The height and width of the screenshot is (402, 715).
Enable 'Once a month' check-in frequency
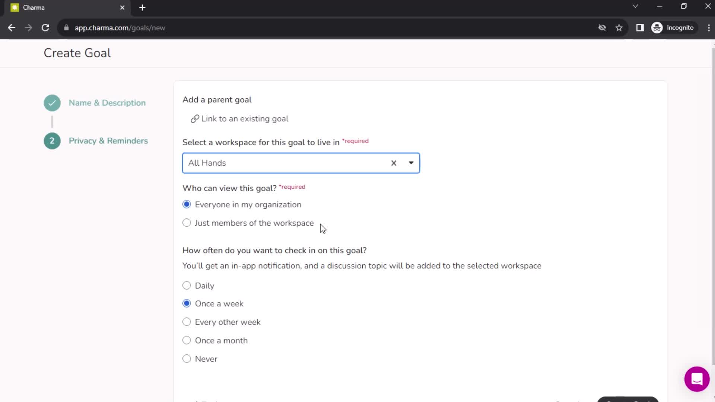click(187, 341)
